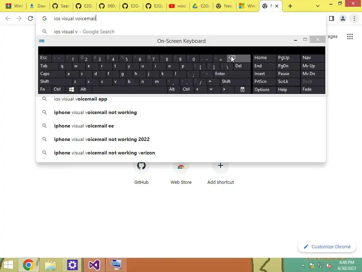362x272 pixels.
Task: Open Chrome three-dot menu
Action: [x=354, y=18]
